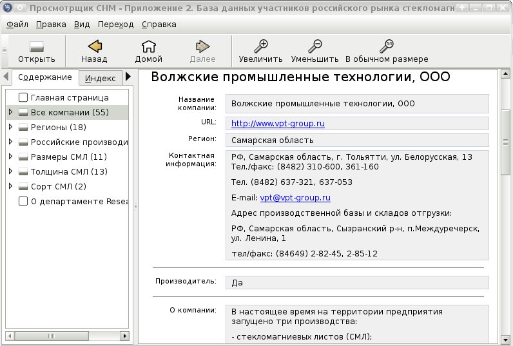513x346 pixels.
Task: Click the content pane scroll-down arrow
Action: pos(505,340)
